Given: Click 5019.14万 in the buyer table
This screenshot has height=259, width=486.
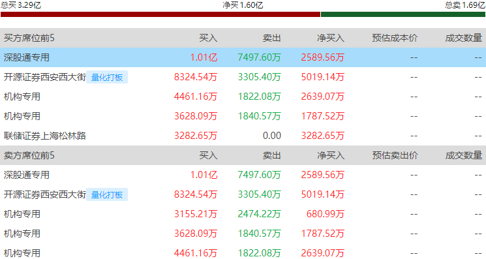Looking at the screenshot, I should (323, 77).
